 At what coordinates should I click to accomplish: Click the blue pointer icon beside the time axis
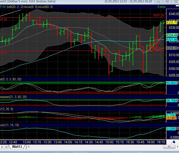pos(173,142)
